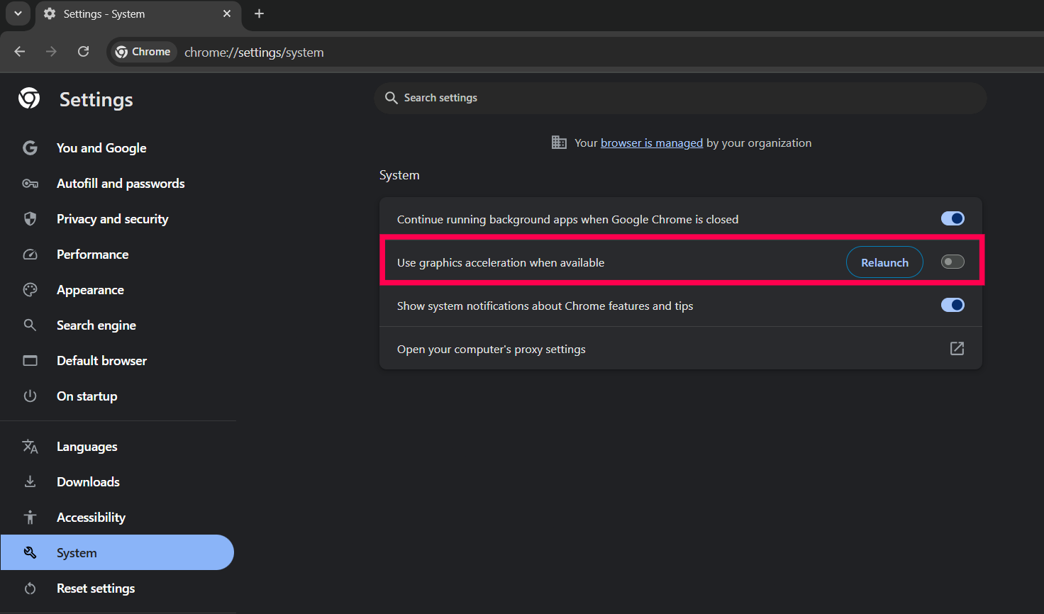The image size is (1044, 614).
Task: Open the tab search dropdown arrow
Action: click(18, 13)
